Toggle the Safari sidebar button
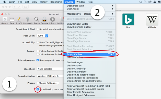Screen dimensions: 161x99 click(26, 7)
